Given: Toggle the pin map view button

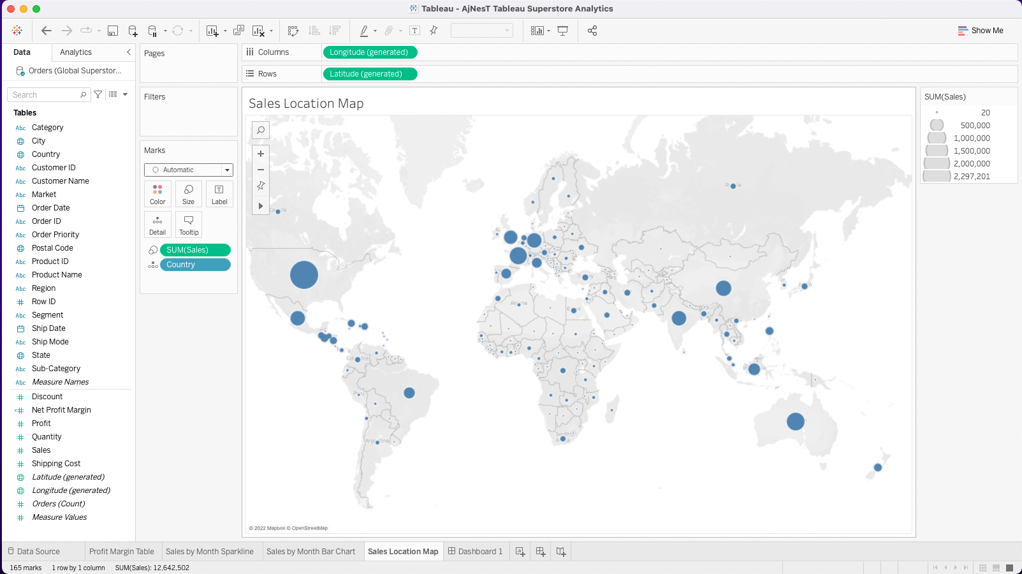Looking at the screenshot, I should pos(261,186).
